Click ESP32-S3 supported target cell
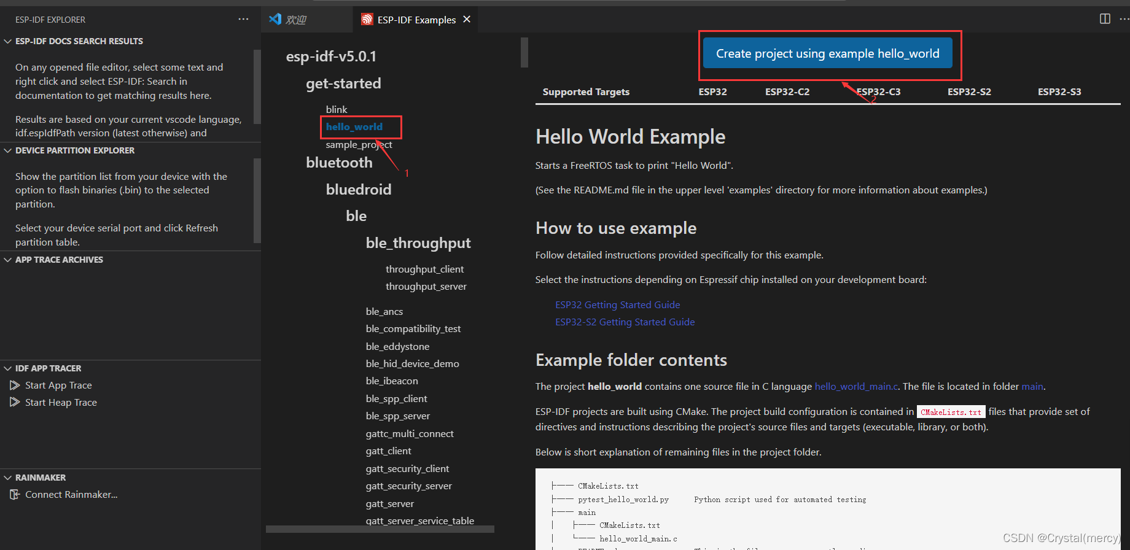Viewport: 1130px width, 550px height. click(x=1059, y=91)
